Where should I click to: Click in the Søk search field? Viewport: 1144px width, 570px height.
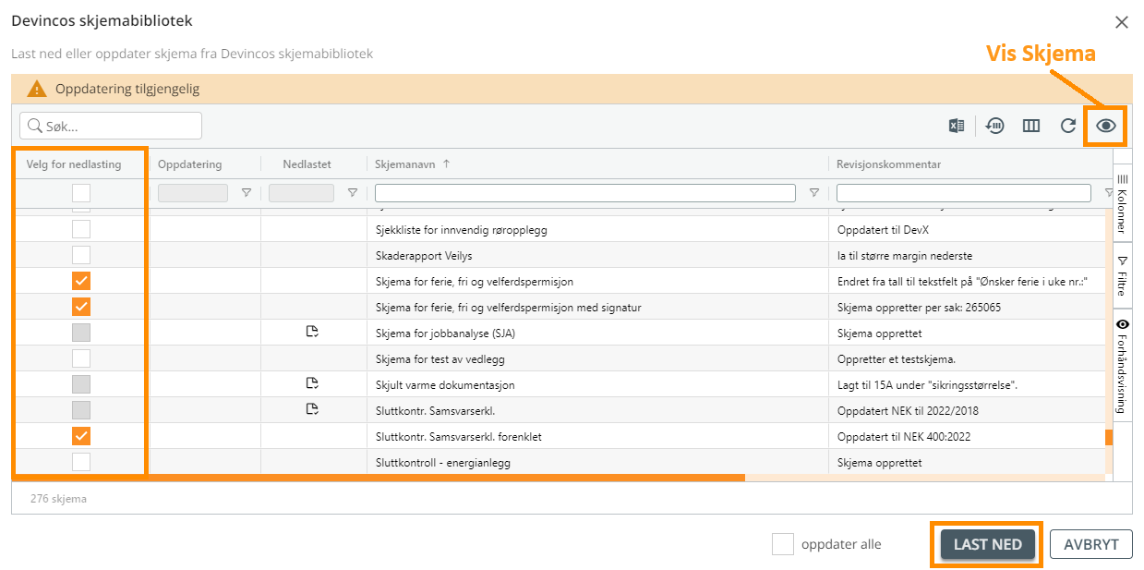tap(111, 126)
